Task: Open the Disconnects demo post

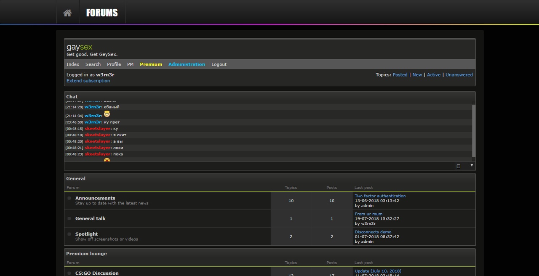Action: pyautogui.click(x=373, y=232)
